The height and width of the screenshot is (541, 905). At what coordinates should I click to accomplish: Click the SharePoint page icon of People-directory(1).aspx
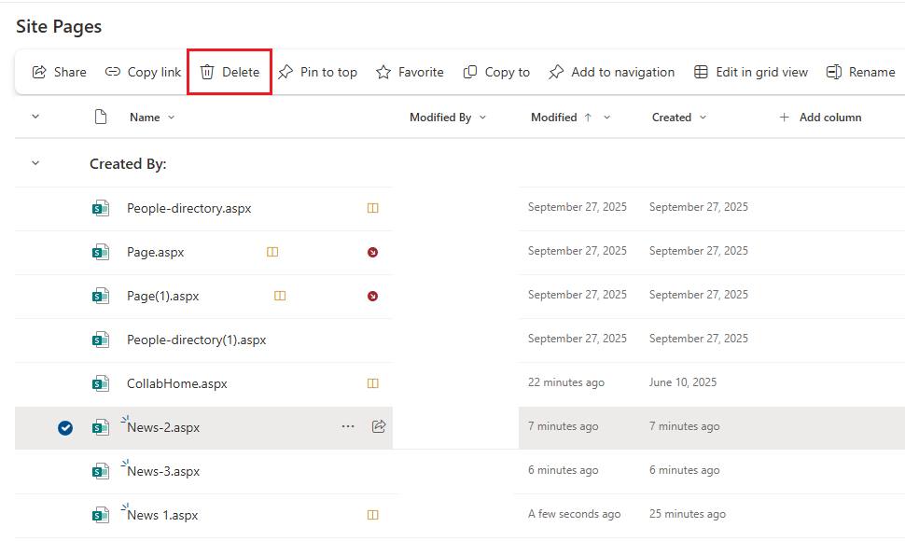pyautogui.click(x=101, y=340)
